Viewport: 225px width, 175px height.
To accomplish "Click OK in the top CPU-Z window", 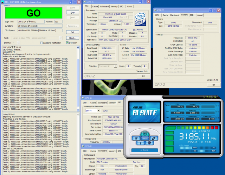I will pyautogui.click(x=143, y=76).
